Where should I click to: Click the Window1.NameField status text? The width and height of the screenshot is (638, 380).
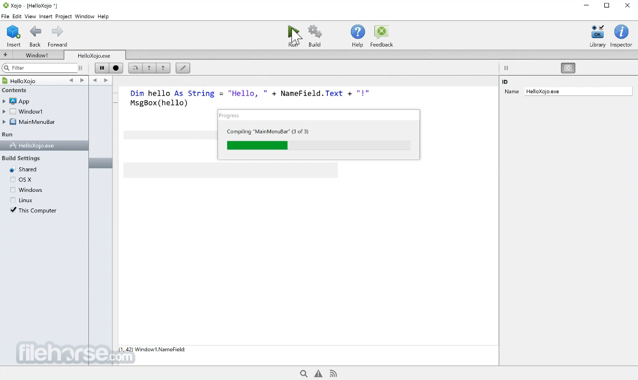pos(160,349)
